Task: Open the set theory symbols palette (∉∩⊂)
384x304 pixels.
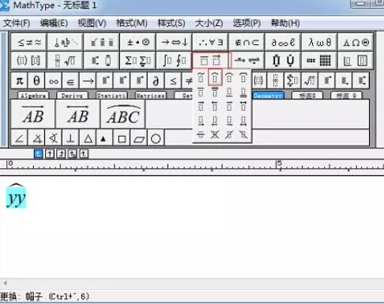Action: (x=247, y=42)
